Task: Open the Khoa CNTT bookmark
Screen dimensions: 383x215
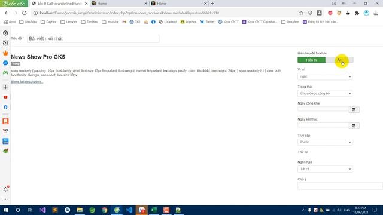Action: click(x=229, y=21)
